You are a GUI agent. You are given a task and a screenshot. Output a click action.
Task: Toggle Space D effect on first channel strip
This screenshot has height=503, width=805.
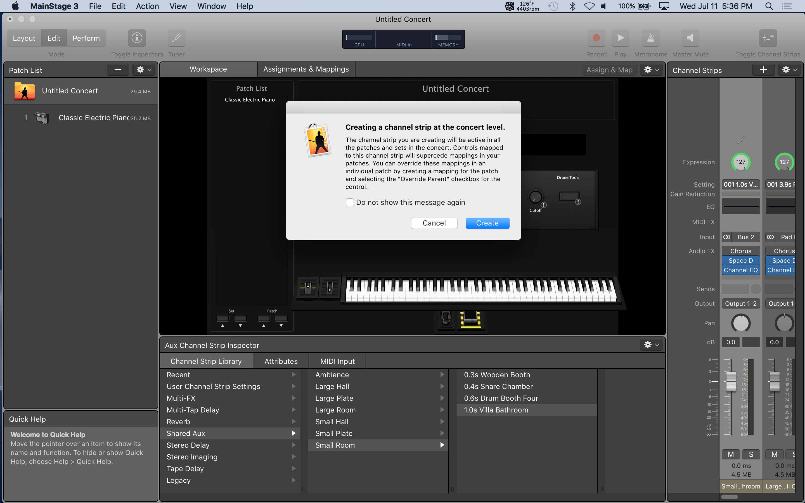(741, 260)
